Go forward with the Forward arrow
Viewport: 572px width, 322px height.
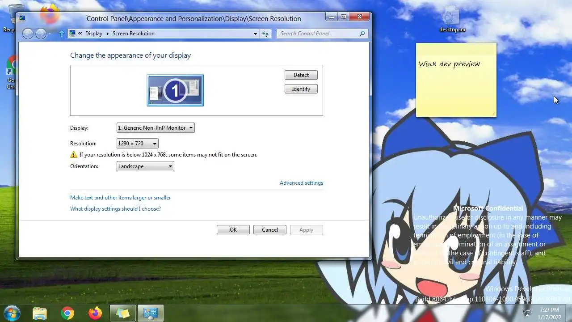click(41, 34)
